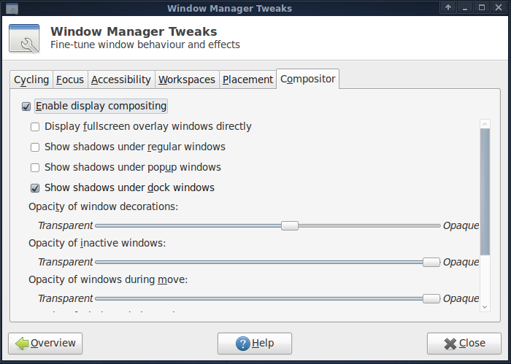Open the Workspaces tab
Image resolution: width=511 pixels, height=364 pixels.
point(187,80)
